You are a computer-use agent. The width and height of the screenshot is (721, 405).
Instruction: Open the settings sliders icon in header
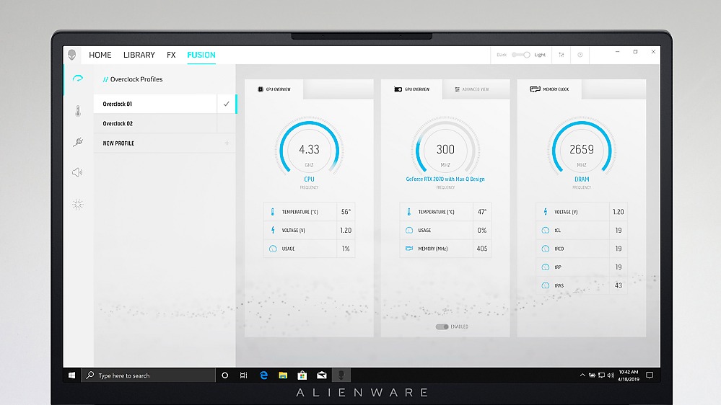click(561, 55)
